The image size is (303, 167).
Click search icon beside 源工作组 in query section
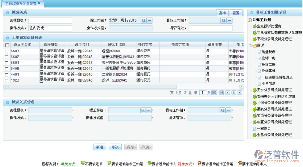[144, 20]
